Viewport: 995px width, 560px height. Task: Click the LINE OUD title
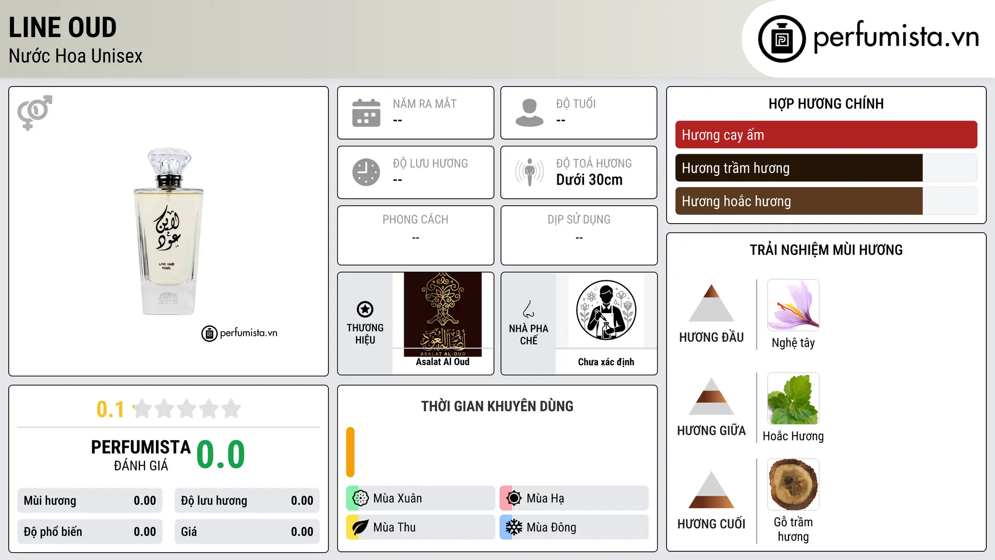click(x=63, y=27)
